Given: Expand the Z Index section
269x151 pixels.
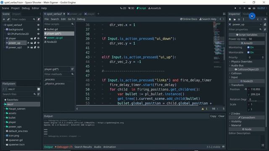Looking at the screenshot, I should click(x=235, y=114).
